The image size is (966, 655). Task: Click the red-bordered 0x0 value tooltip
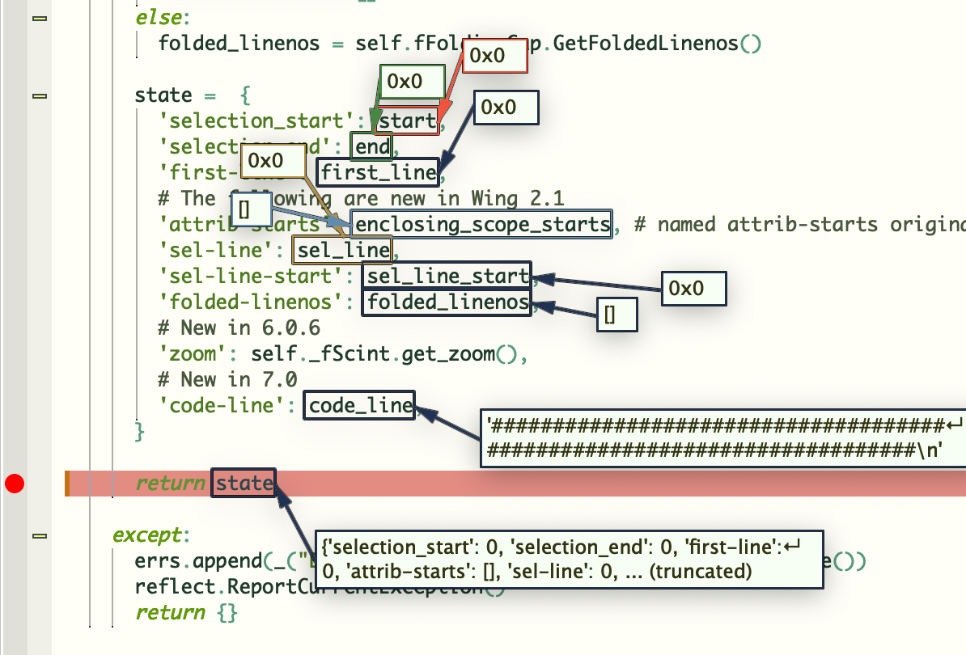(x=494, y=56)
